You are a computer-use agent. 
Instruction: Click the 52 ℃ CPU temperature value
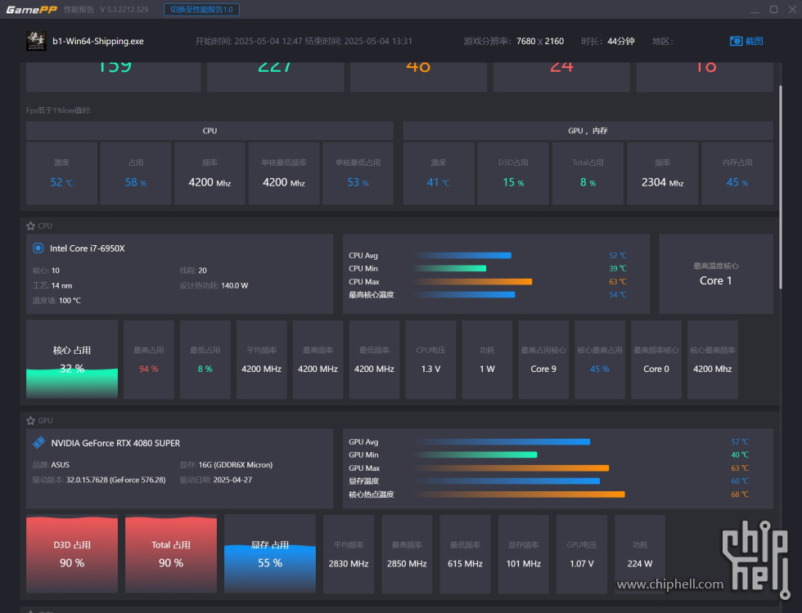click(61, 182)
